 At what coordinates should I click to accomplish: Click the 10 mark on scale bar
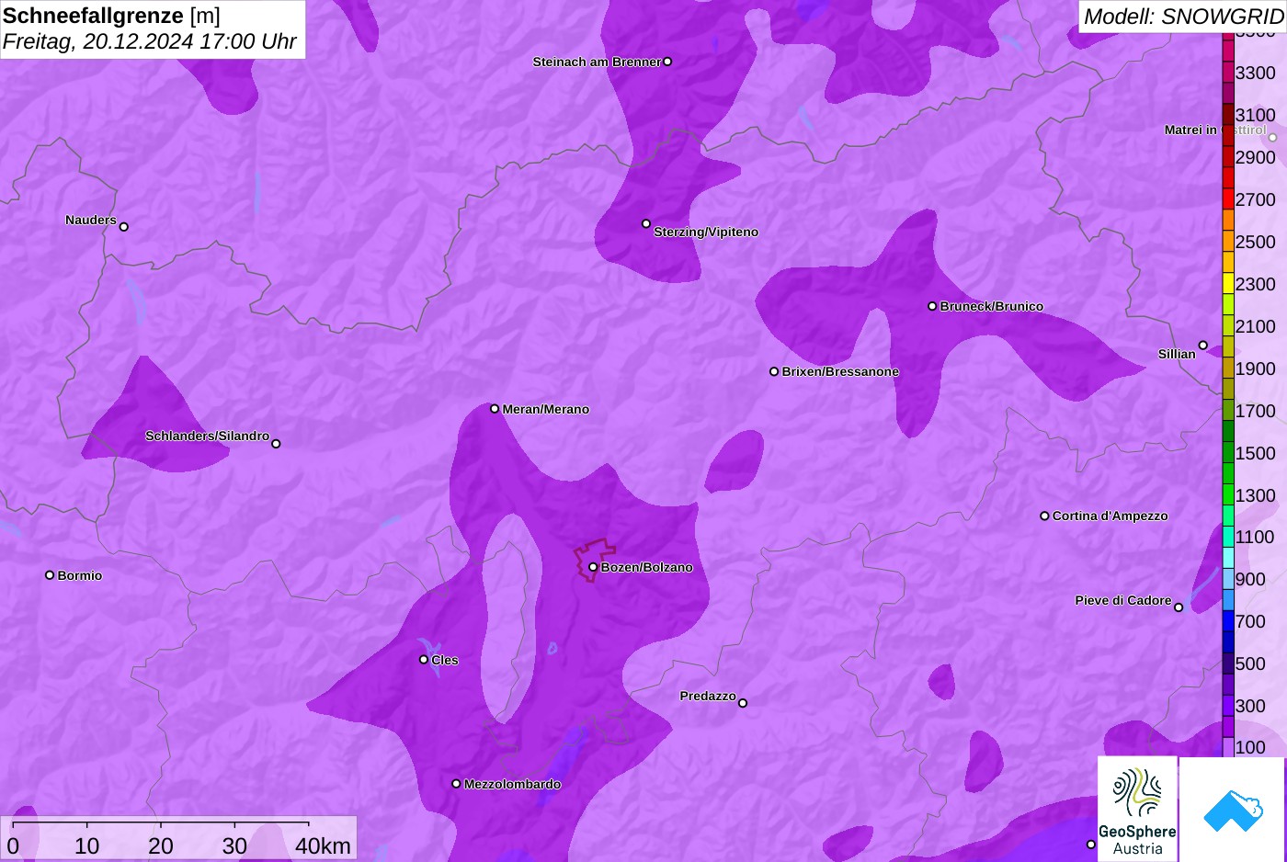pos(87,845)
